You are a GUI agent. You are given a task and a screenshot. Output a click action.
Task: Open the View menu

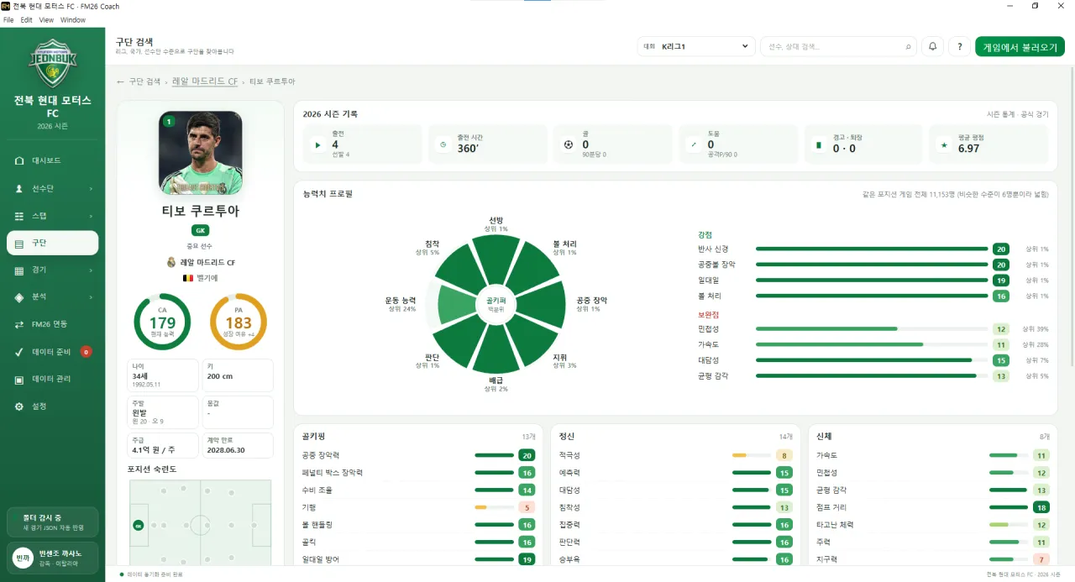[x=47, y=19]
